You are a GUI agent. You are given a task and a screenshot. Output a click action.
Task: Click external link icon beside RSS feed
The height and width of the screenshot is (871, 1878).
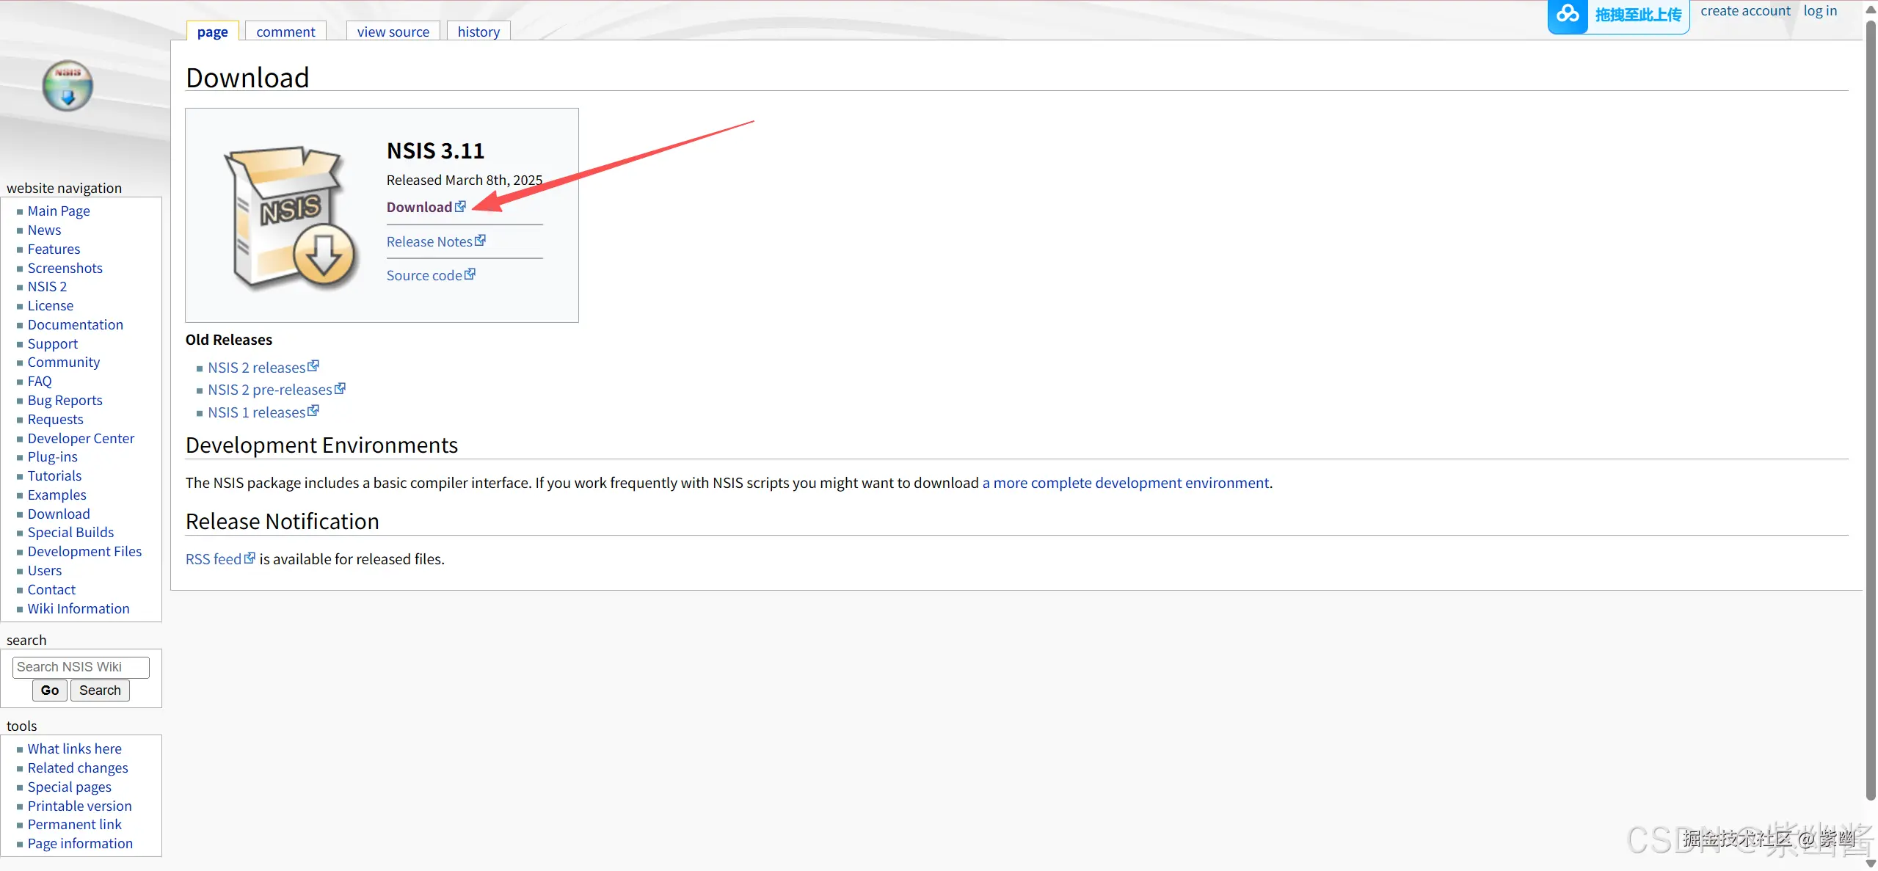(250, 558)
